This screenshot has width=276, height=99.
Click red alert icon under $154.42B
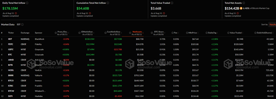238,13
